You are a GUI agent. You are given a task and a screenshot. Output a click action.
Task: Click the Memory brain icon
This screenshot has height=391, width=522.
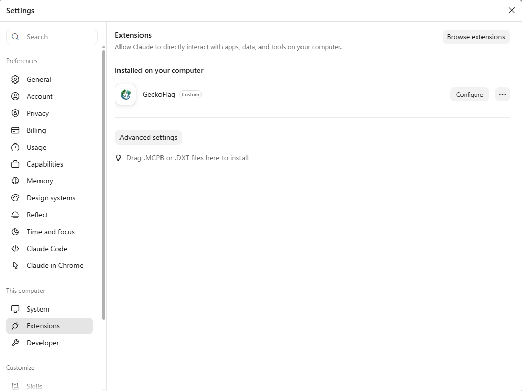click(15, 181)
